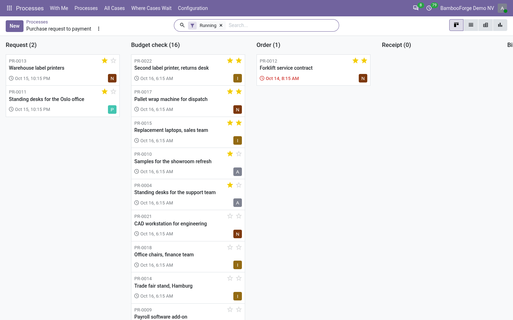The height and width of the screenshot is (320, 513).
Task: Open the apps grid menu icon
Action: [9, 8]
